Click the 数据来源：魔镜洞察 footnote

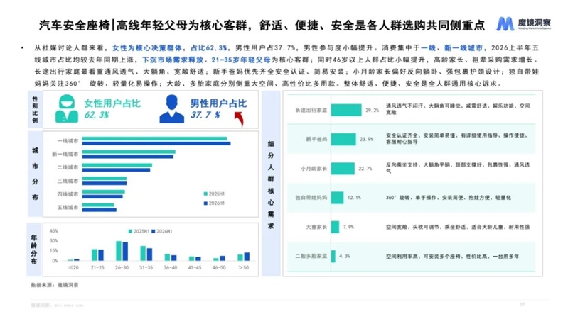[x=55, y=285]
